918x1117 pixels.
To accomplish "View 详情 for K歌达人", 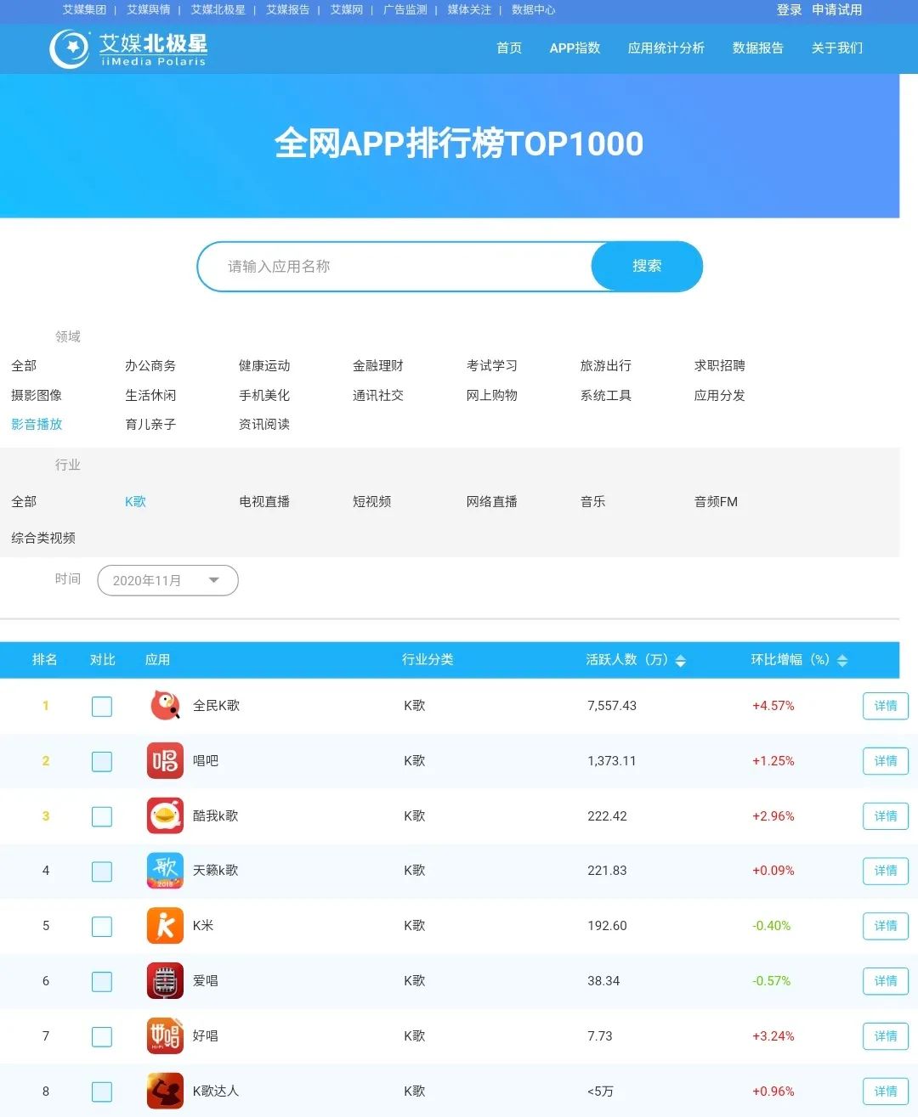I will pyautogui.click(x=886, y=1092).
